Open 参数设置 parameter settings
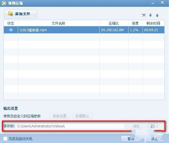 click(60, 116)
